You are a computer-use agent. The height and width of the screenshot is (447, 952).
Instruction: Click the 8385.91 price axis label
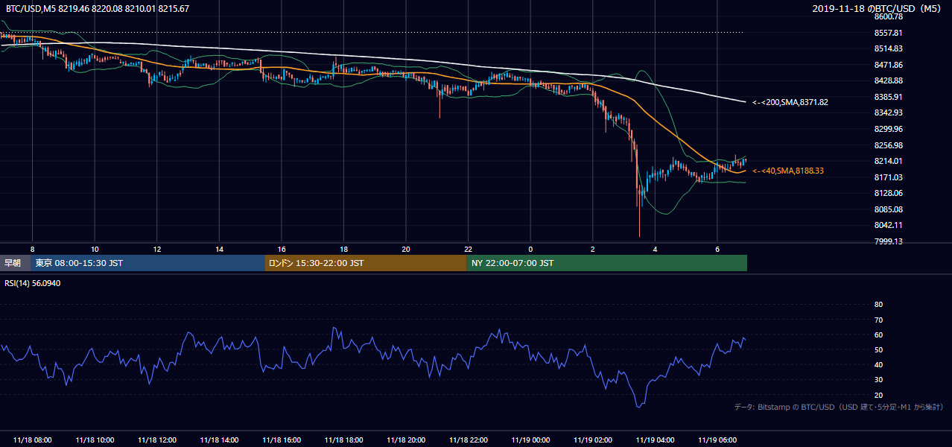tap(888, 97)
